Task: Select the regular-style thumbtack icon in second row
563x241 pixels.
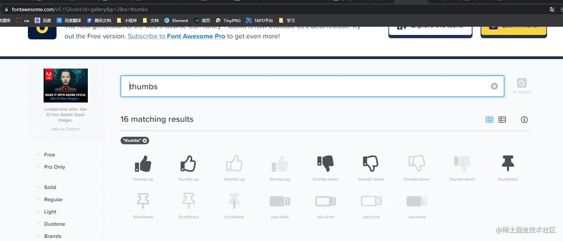Action: 143,201
